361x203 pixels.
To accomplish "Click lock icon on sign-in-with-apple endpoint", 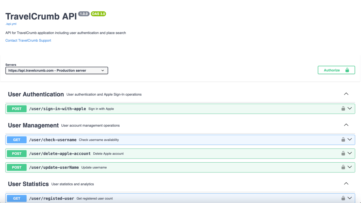I will coord(343,108).
